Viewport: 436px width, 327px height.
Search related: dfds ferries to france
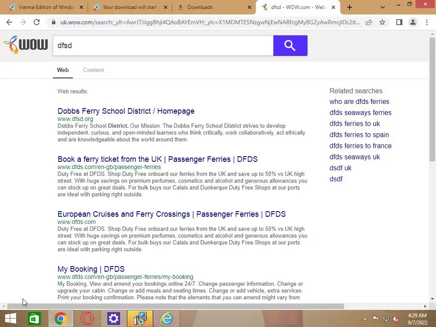point(360,146)
